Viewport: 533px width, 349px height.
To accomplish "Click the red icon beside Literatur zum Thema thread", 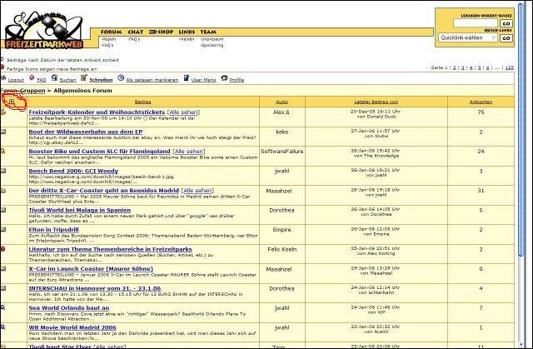I will (2, 249).
